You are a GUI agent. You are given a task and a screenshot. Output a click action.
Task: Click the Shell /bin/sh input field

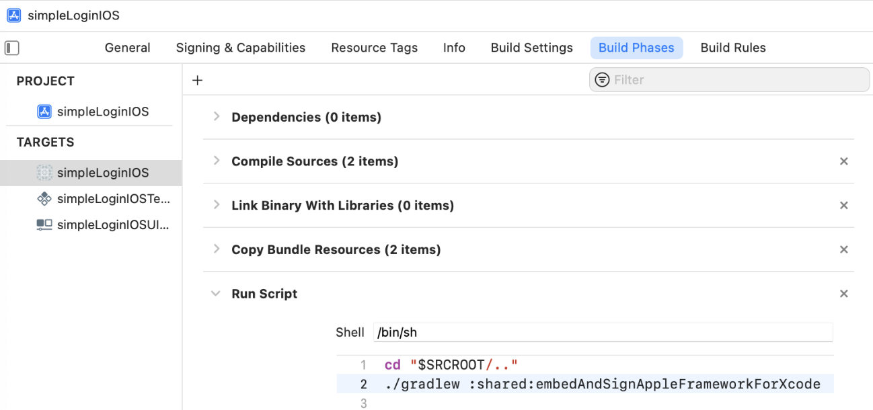click(x=603, y=332)
